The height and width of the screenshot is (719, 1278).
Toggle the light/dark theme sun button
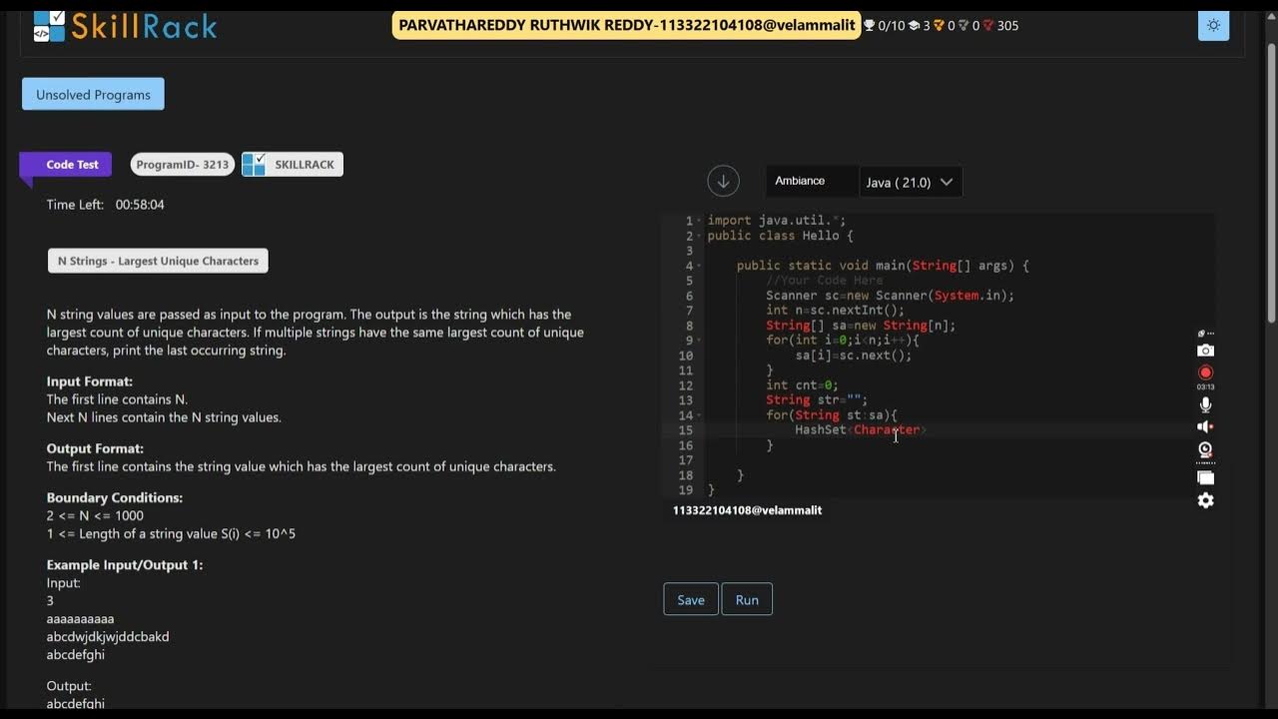coord(1213,25)
